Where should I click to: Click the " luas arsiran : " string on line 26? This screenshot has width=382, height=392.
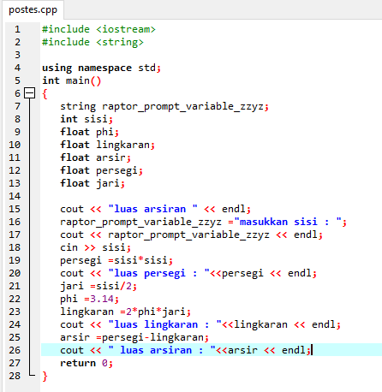(x=162, y=350)
